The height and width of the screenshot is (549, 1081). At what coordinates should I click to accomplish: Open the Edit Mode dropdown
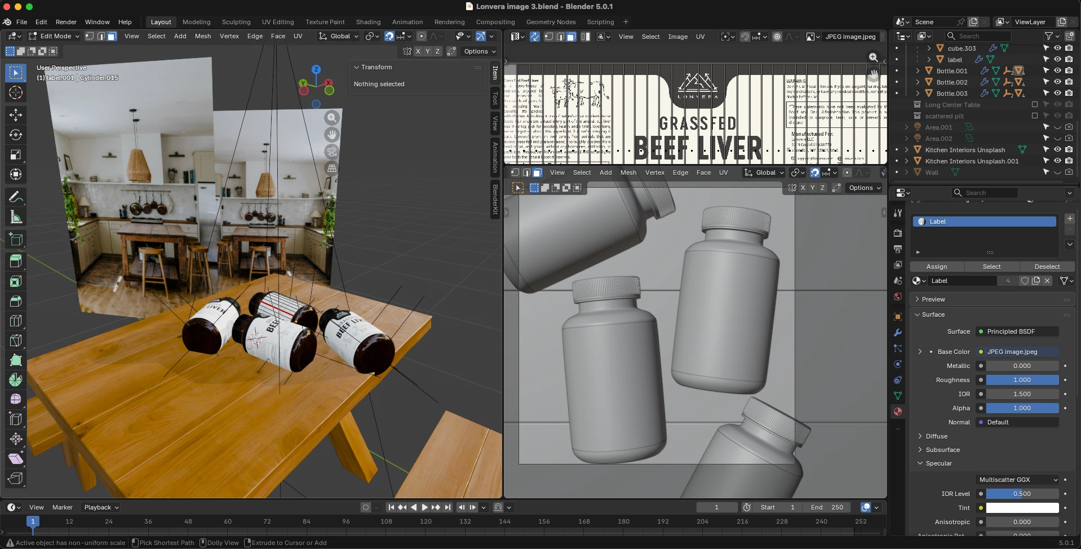(55, 36)
